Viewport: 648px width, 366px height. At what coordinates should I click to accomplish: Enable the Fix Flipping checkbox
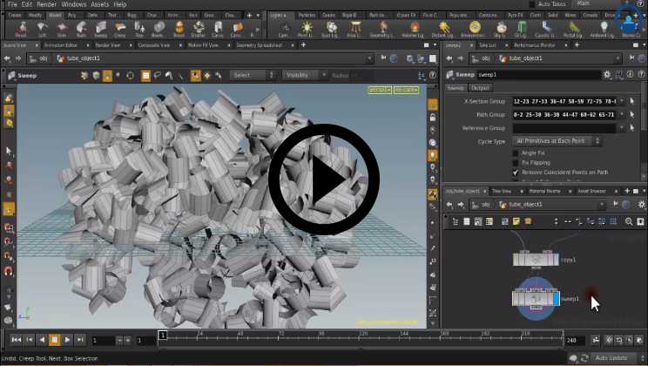click(x=516, y=163)
